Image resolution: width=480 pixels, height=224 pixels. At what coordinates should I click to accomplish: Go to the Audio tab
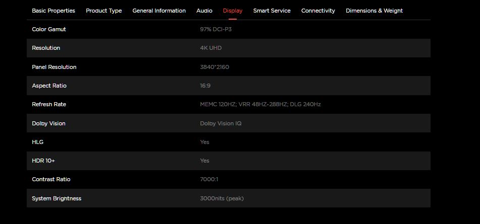click(x=204, y=11)
